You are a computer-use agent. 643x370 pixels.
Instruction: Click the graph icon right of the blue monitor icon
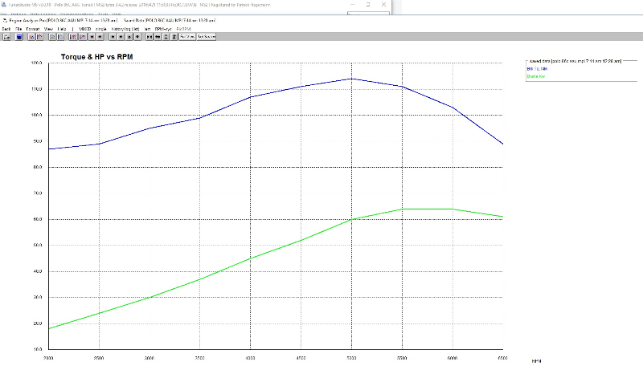pos(31,37)
